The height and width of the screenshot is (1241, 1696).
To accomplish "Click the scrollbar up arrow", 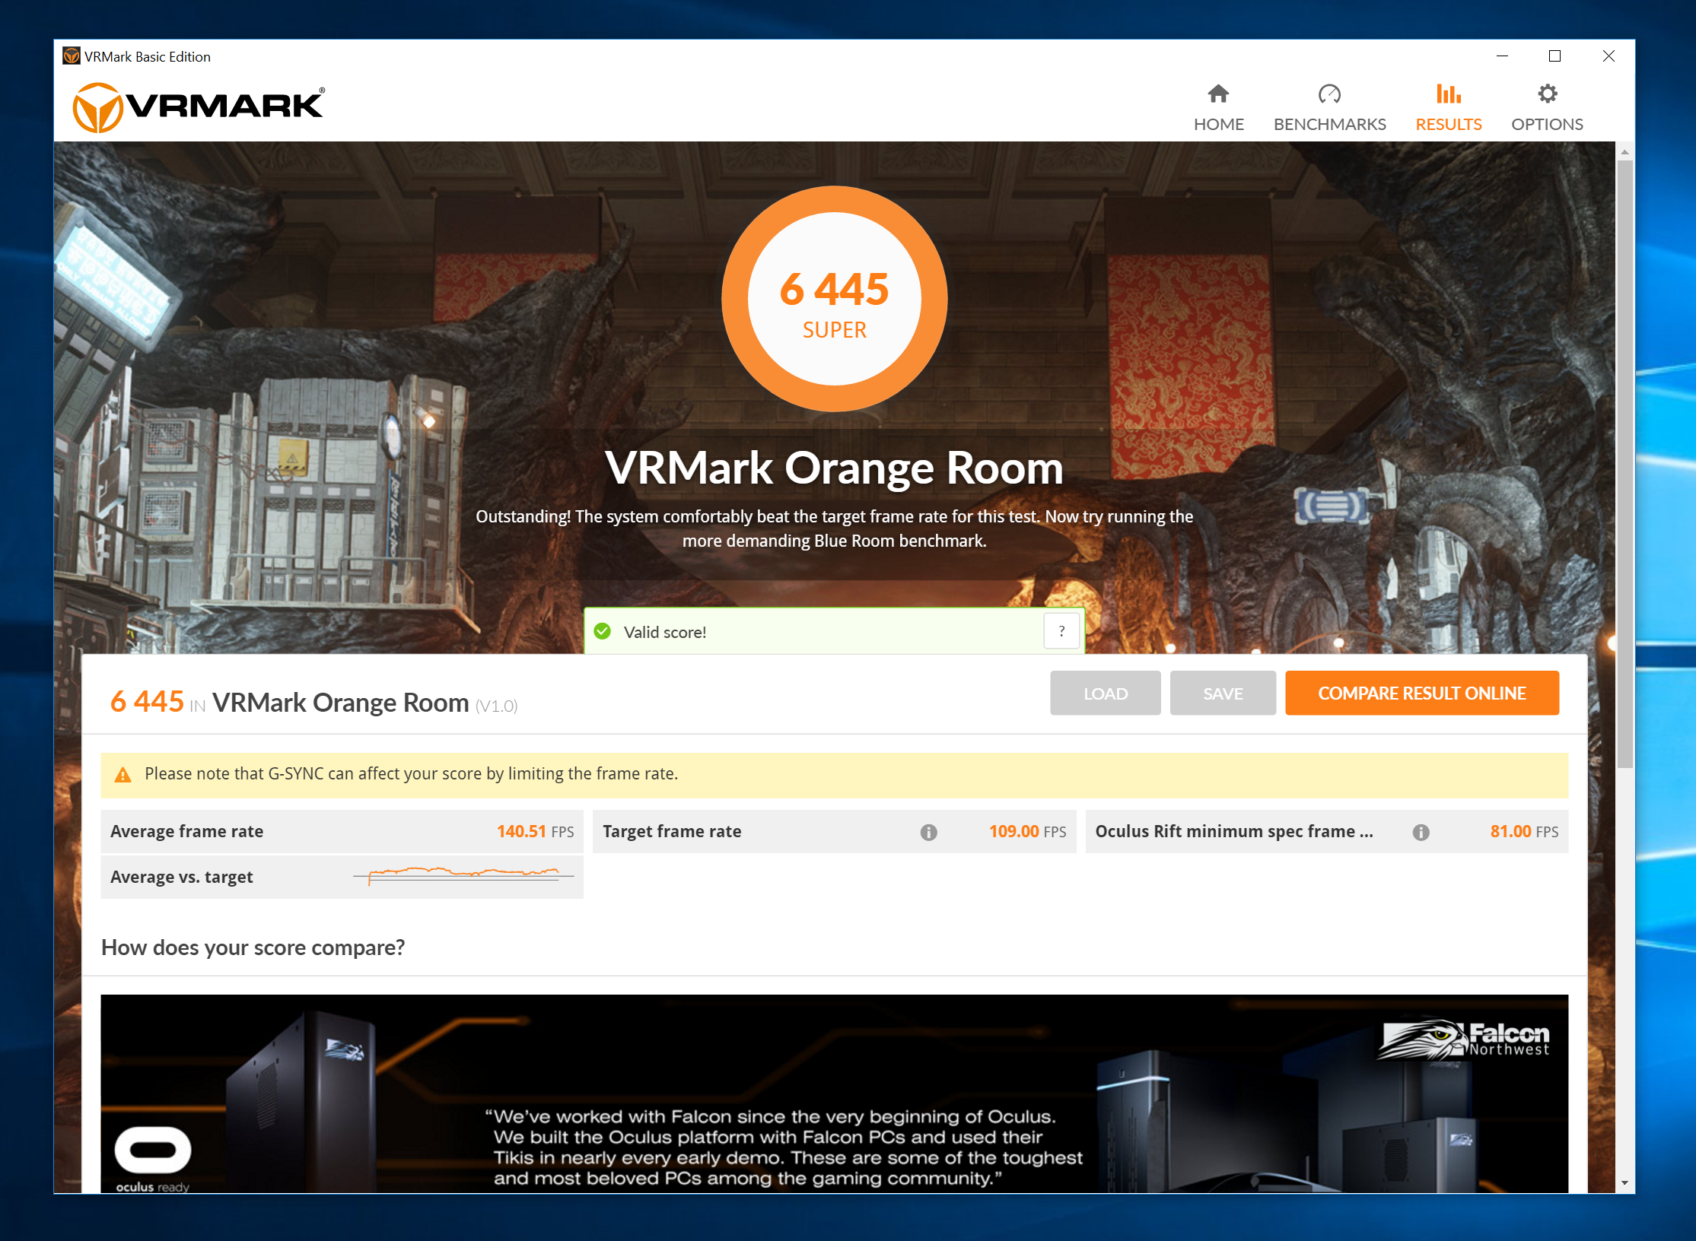I will 1624,152.
